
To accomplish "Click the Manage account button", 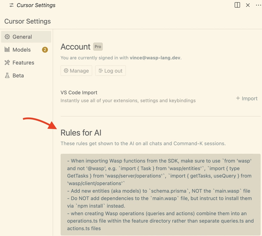I will [76, 71].
